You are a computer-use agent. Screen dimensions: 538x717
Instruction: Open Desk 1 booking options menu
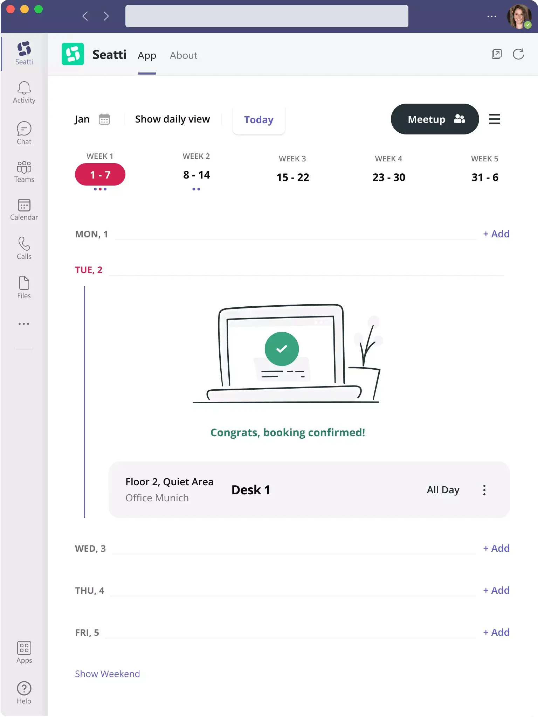[x=484, y=490]
